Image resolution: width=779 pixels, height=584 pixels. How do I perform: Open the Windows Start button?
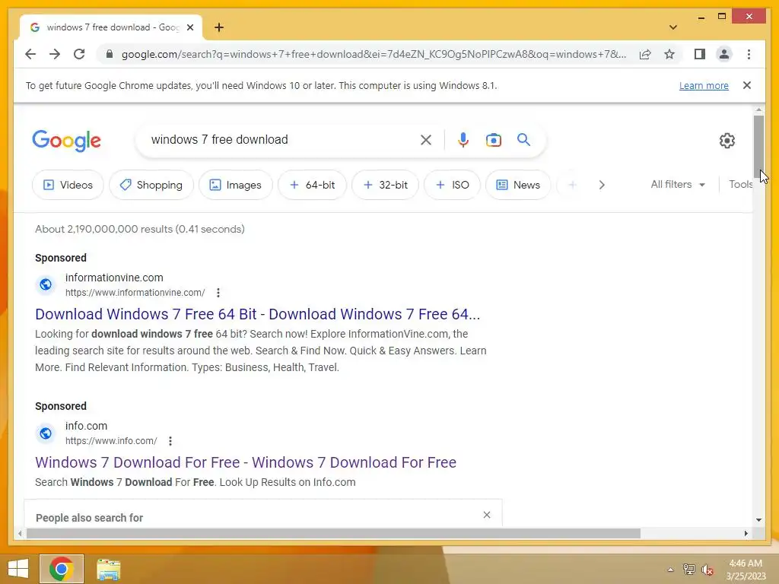tap(18, 569)
